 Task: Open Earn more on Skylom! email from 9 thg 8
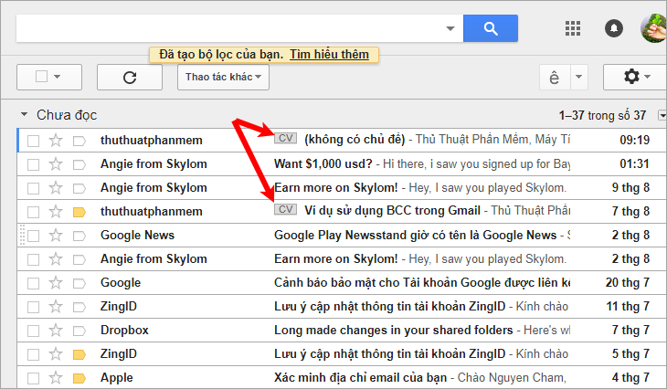(335, 187)
